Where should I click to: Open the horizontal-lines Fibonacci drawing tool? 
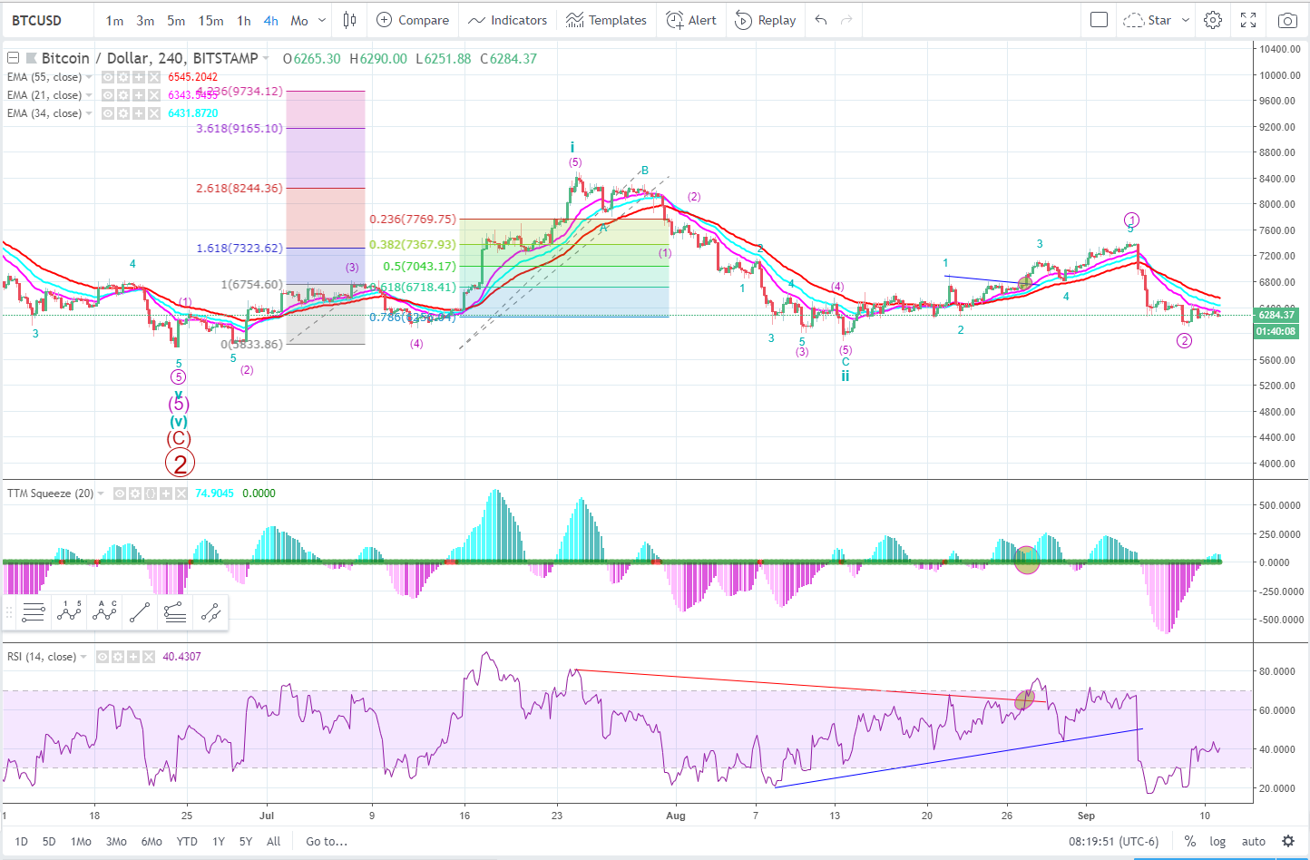coord(34,613)
